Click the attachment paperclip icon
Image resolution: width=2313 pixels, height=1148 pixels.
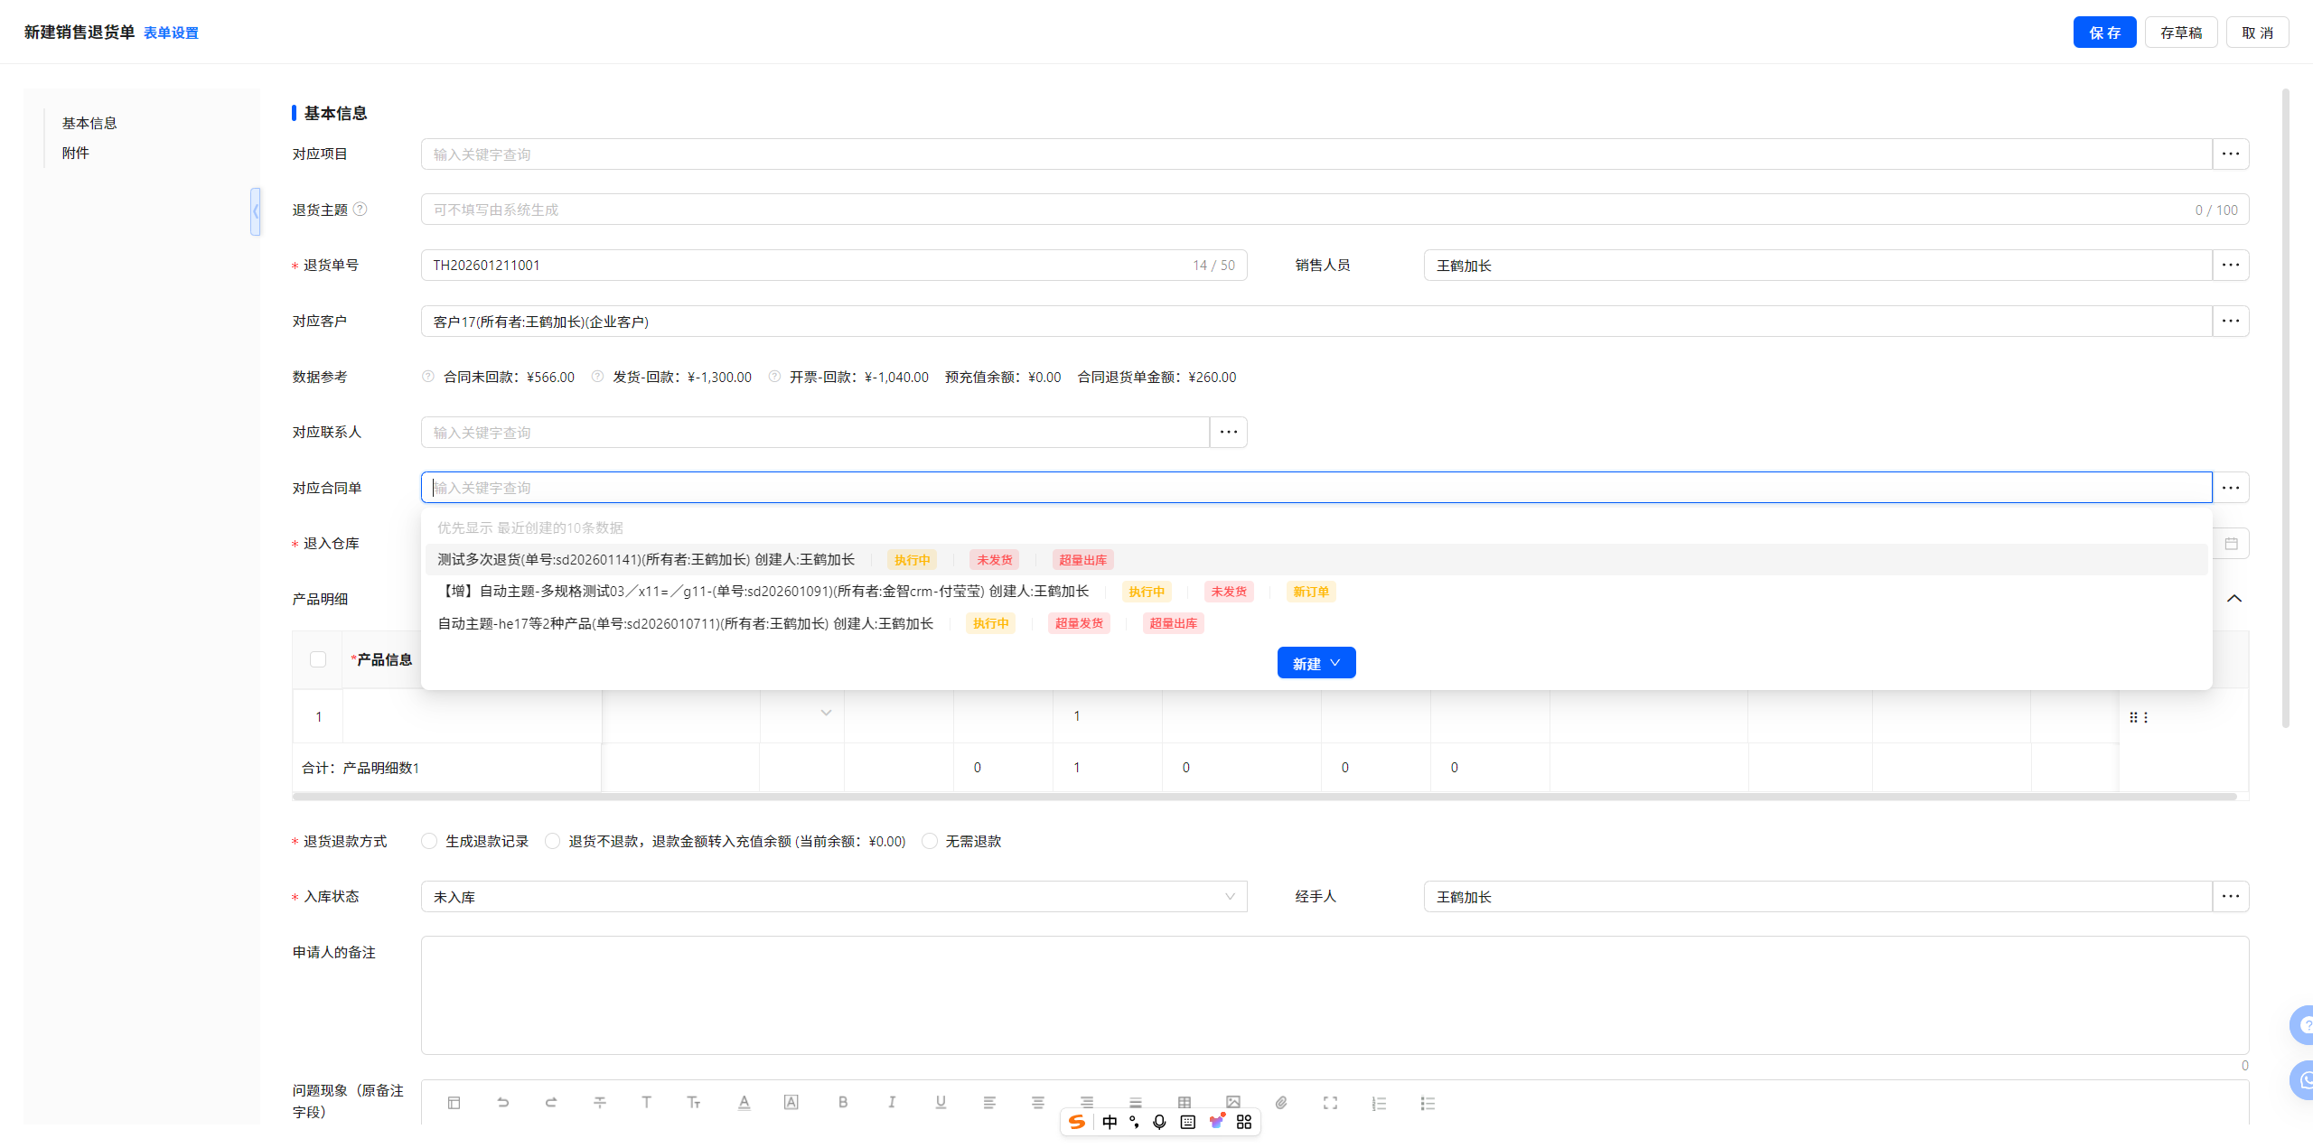(x=1281, y=1102)
